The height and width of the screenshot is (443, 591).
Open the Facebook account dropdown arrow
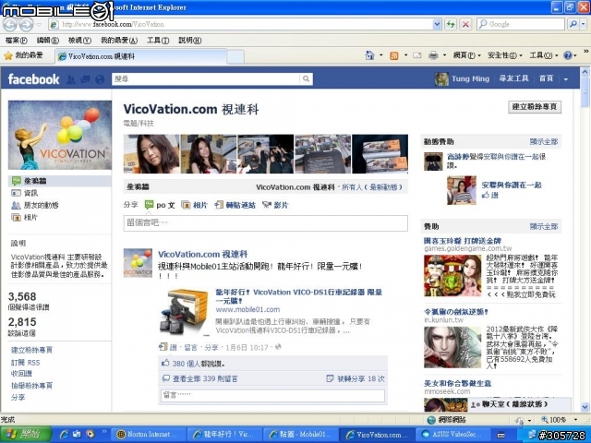pos(566,79)
